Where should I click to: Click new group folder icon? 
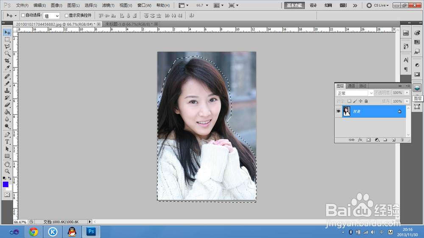coord(385,140)
